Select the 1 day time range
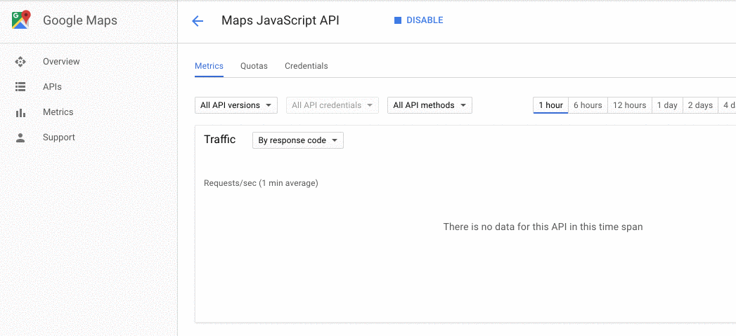The width and height of the screenshot is (736, 336). click(x=667, y=105)
